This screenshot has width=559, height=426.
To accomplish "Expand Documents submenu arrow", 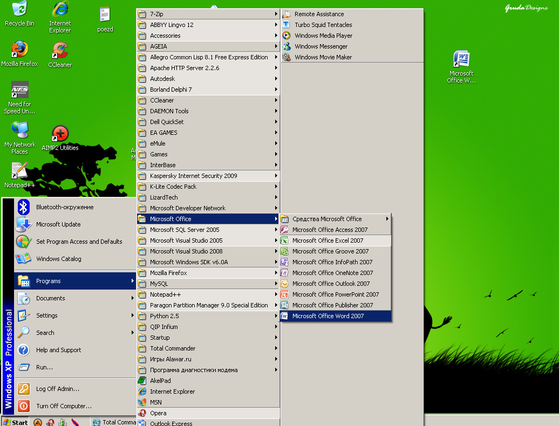I will [132, 298].
